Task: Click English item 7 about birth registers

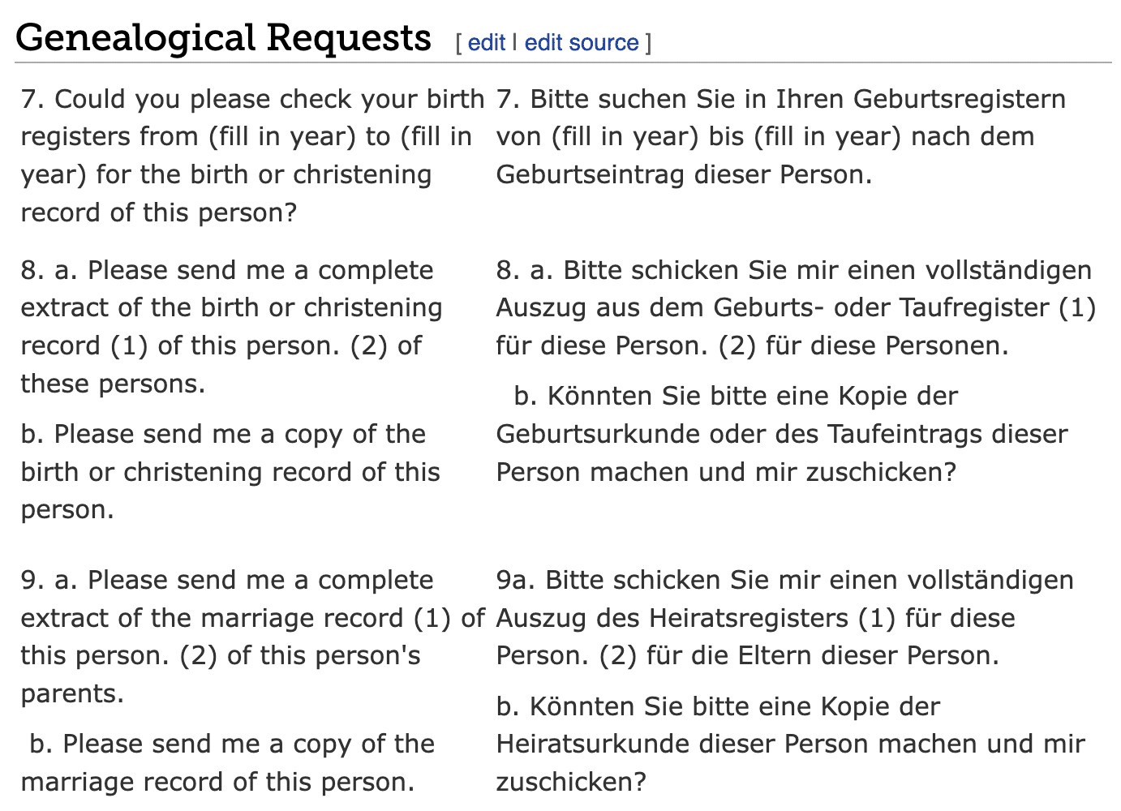Action: click(252, 156)
